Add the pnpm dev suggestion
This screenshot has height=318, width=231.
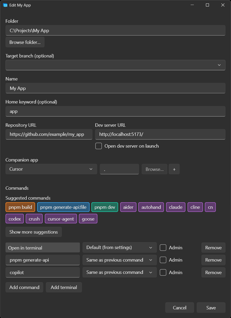pos(105,207)
